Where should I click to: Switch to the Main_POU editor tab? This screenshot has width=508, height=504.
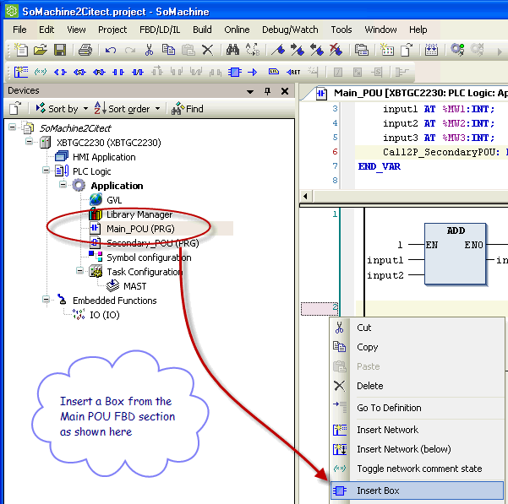(411, 94)
